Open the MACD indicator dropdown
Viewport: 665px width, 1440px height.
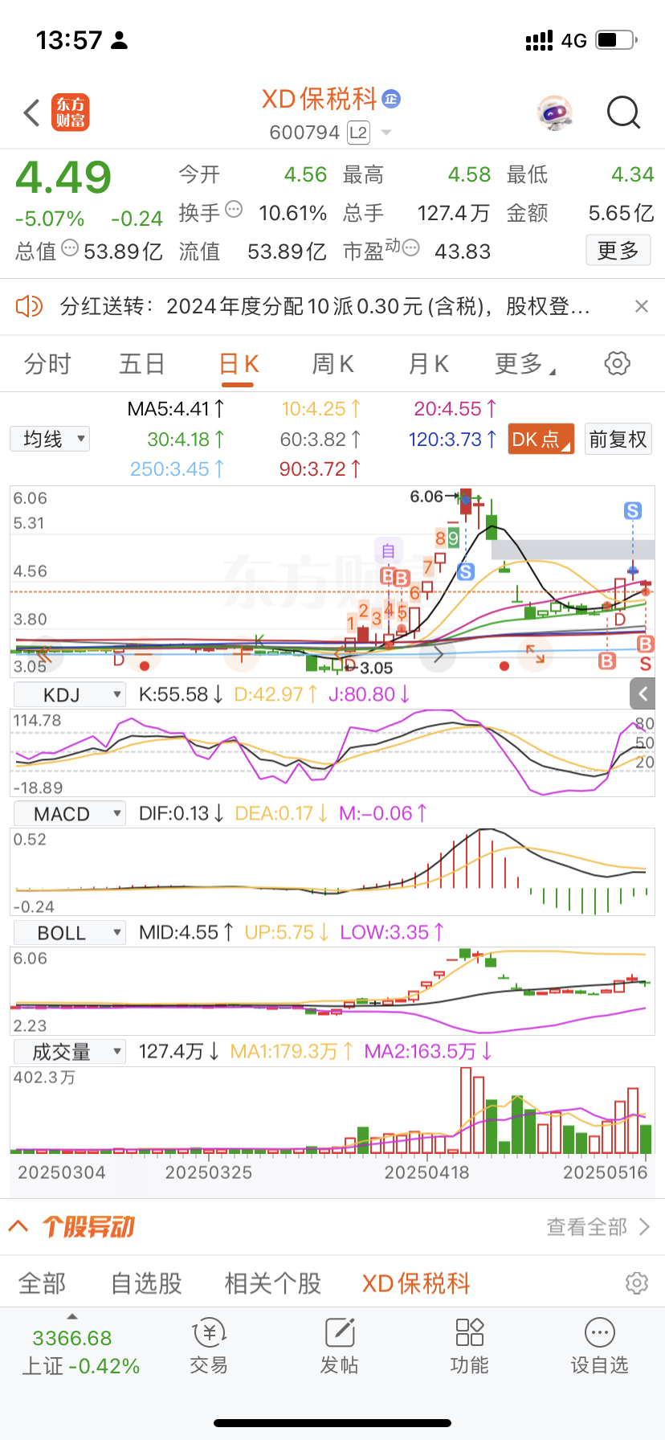pos(70,814)
